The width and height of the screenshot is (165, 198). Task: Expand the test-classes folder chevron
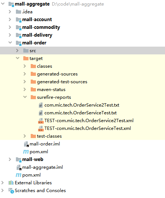(25, 136)
